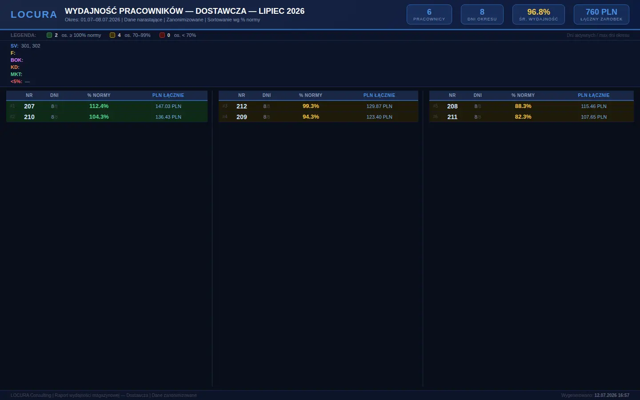The width and height of the screenshot is (640, 400).
Task: Click the LOCURA logo
Action: (34, 15)
